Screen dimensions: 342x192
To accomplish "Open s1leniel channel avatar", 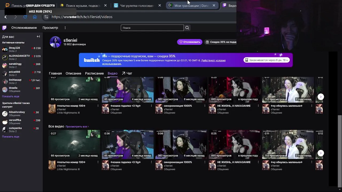I will [55, 42].
